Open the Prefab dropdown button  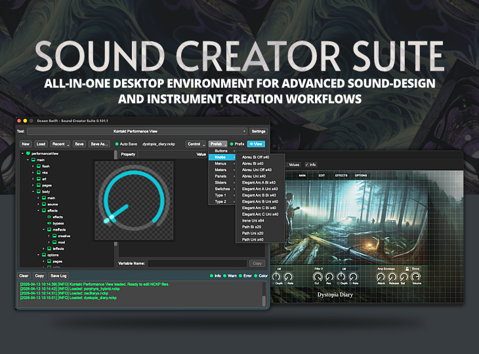(x=218, y=144)
